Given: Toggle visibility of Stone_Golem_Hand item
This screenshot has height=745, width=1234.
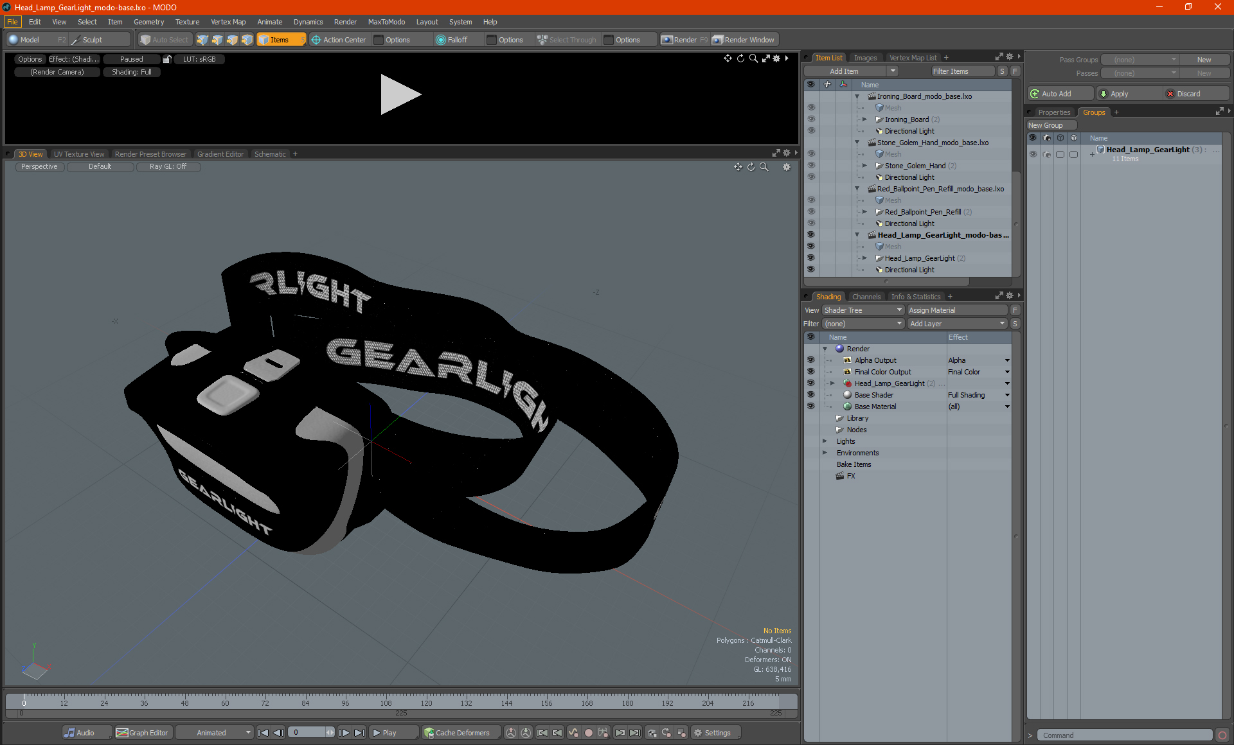Looking at the screenshot, I should pos(810,166).
